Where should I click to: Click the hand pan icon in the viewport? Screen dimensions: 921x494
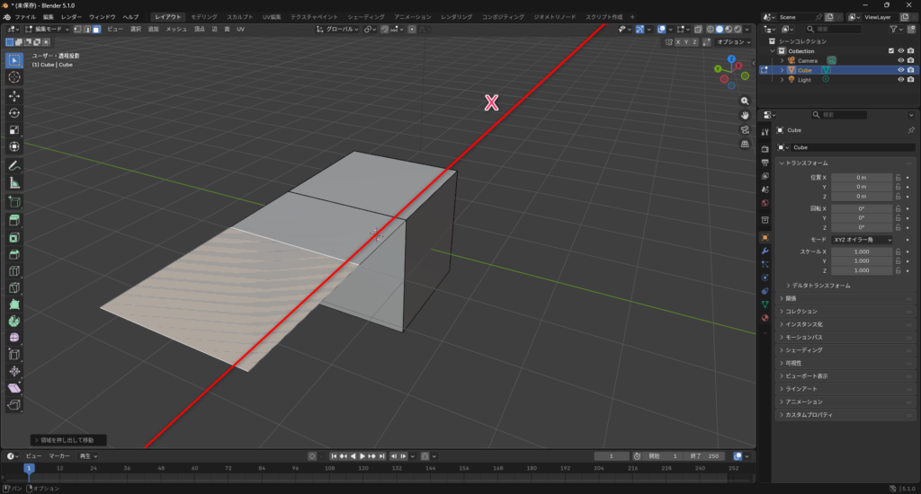pos(745,115)
